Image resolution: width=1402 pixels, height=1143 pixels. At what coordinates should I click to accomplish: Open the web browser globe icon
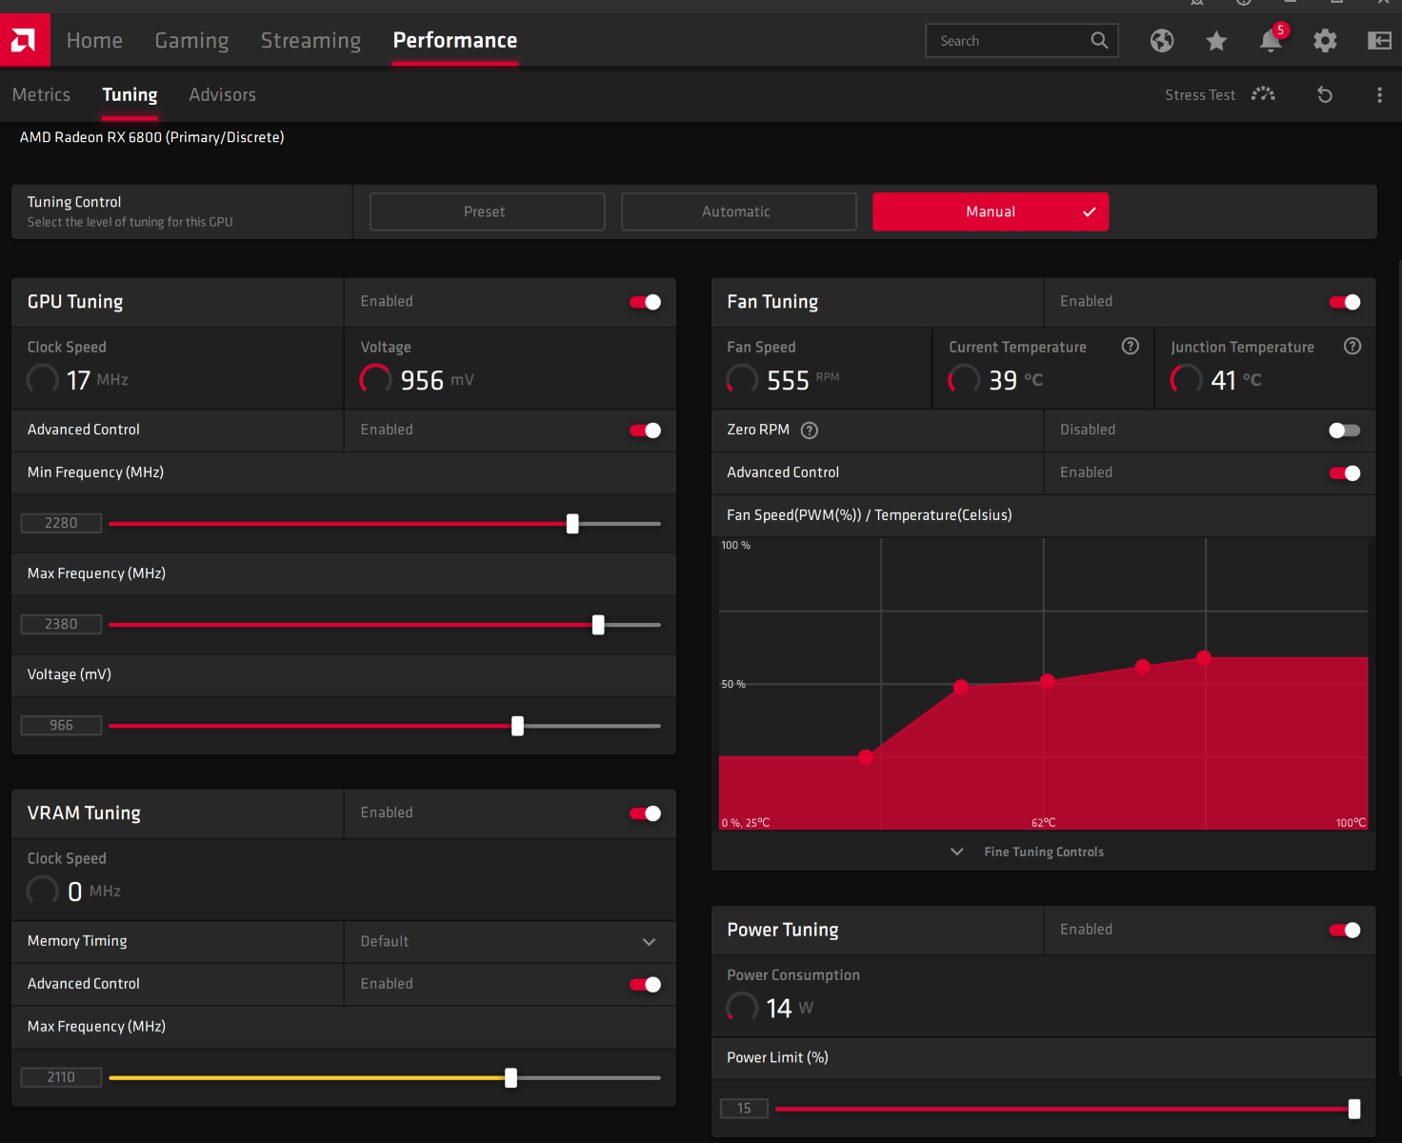(1162, 40)
